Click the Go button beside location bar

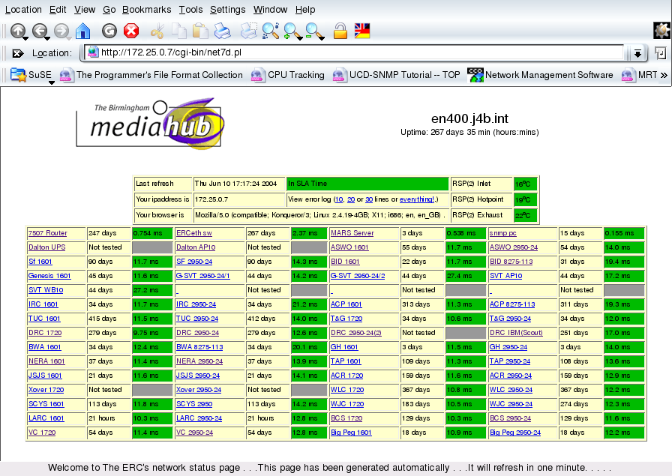(x=661, y=53)
